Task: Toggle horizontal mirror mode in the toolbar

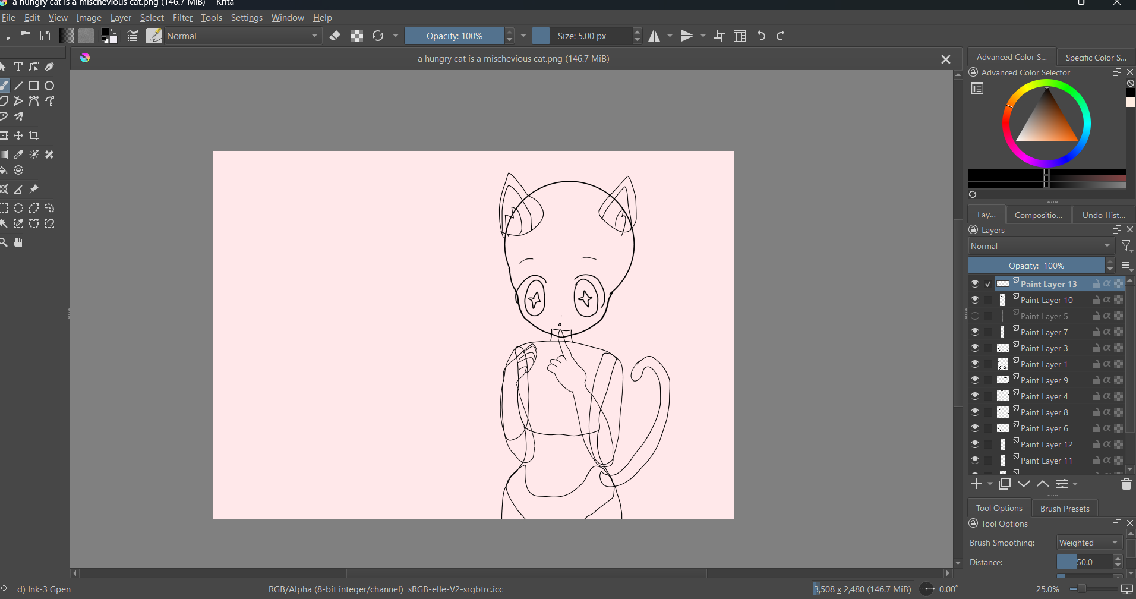Action: tap(655, 36)
